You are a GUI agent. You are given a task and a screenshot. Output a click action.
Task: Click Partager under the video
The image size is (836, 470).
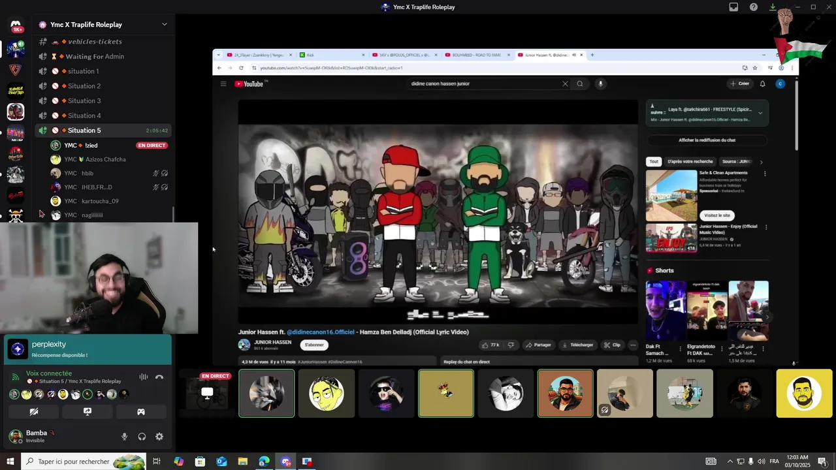tap(538, 345)
